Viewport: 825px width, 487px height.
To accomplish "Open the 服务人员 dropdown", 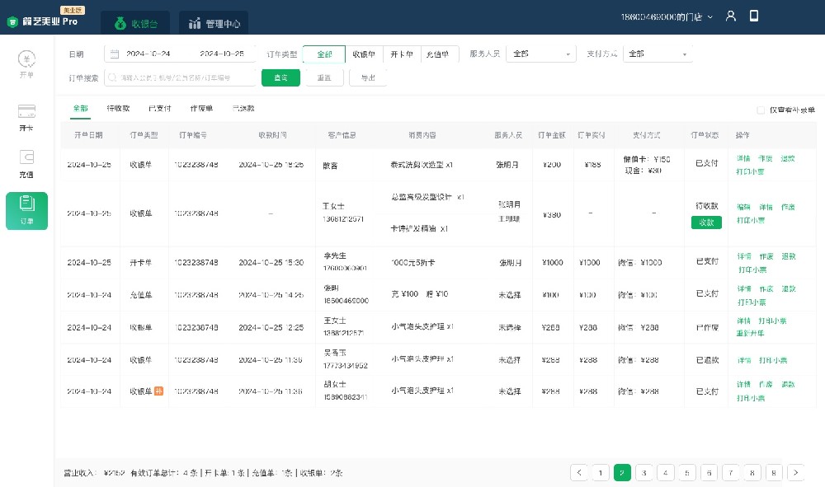I will (x=540, y=53).
